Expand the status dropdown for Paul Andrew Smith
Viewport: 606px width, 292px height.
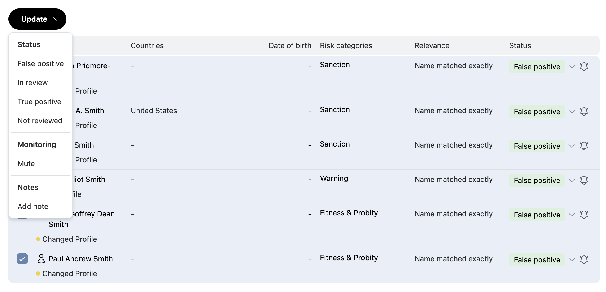[x=572, y=260]
